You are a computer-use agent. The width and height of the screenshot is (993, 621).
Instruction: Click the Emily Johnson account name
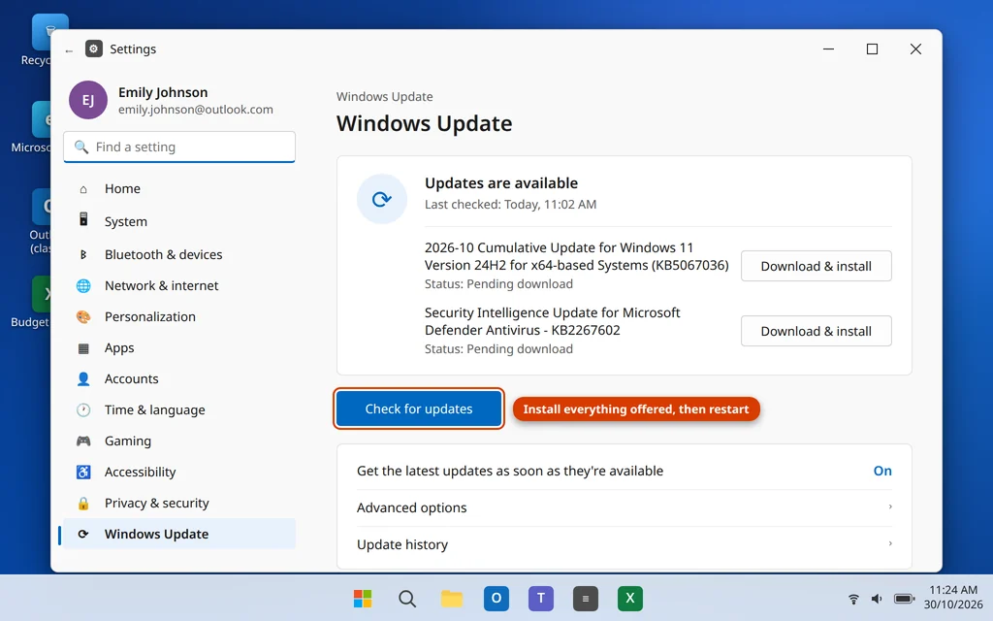(163, 92)
